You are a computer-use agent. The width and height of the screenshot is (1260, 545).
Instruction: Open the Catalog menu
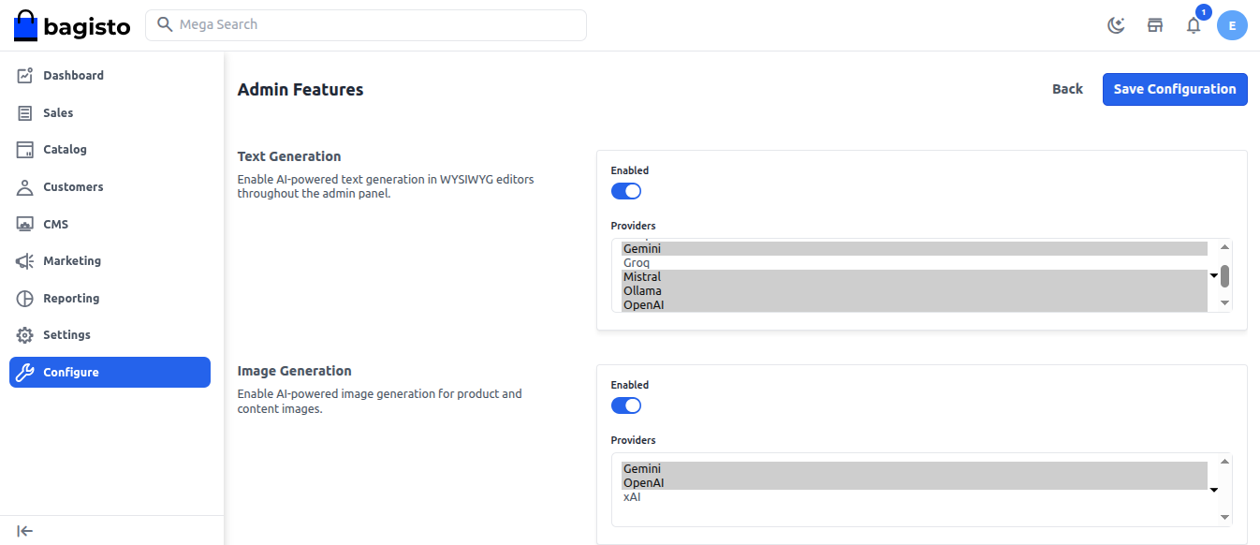(65, 150)
